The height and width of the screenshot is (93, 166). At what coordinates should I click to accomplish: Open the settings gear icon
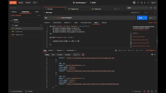pos(141,3)
